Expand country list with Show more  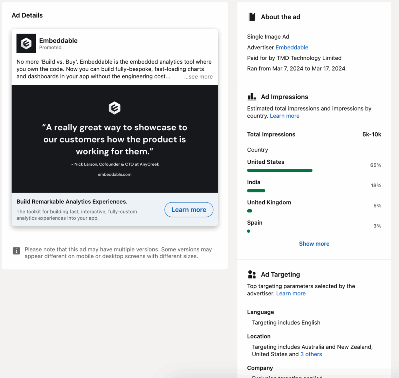click(314, 244)
